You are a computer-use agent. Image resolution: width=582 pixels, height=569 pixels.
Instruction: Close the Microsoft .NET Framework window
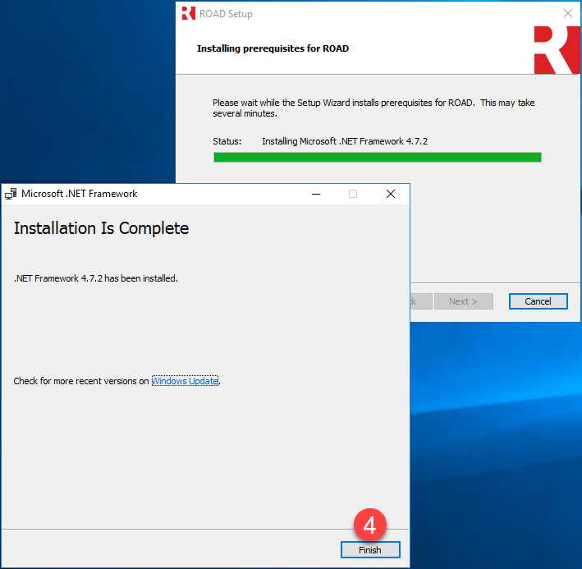(x=391, y=195)
